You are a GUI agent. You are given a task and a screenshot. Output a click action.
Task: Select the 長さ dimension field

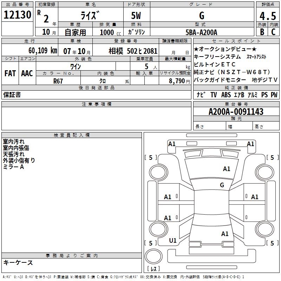[210, 126]
